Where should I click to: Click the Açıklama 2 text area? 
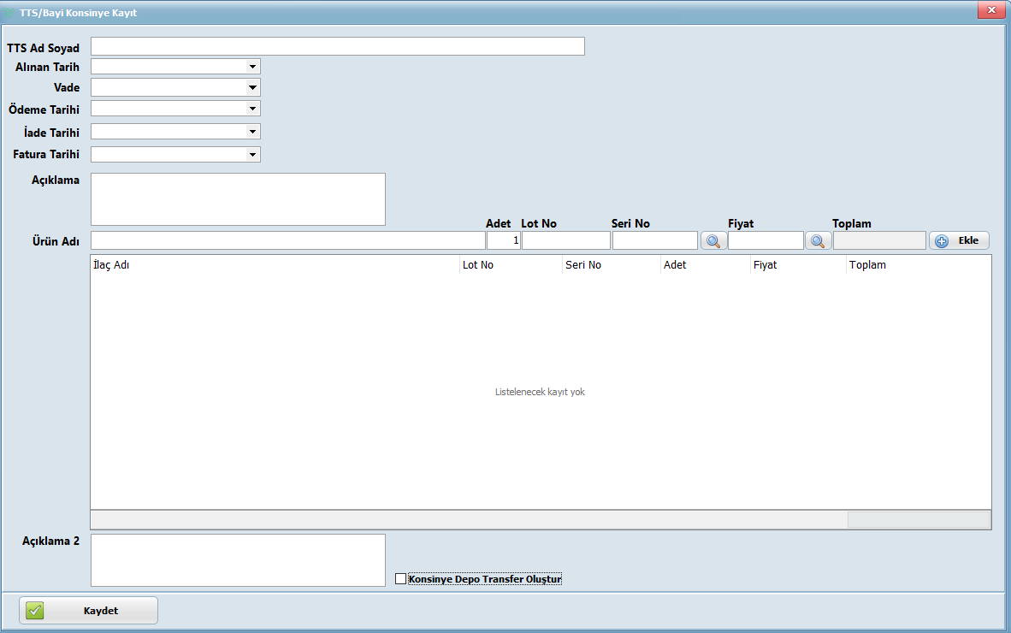[238, 560]
